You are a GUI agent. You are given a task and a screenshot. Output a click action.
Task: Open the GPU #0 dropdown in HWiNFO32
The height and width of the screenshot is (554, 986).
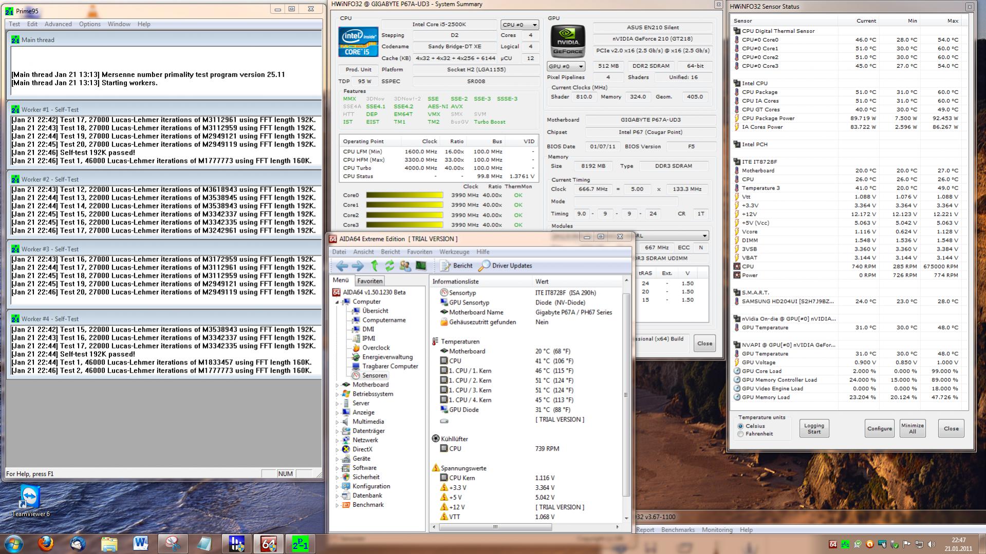click(566, 66)
